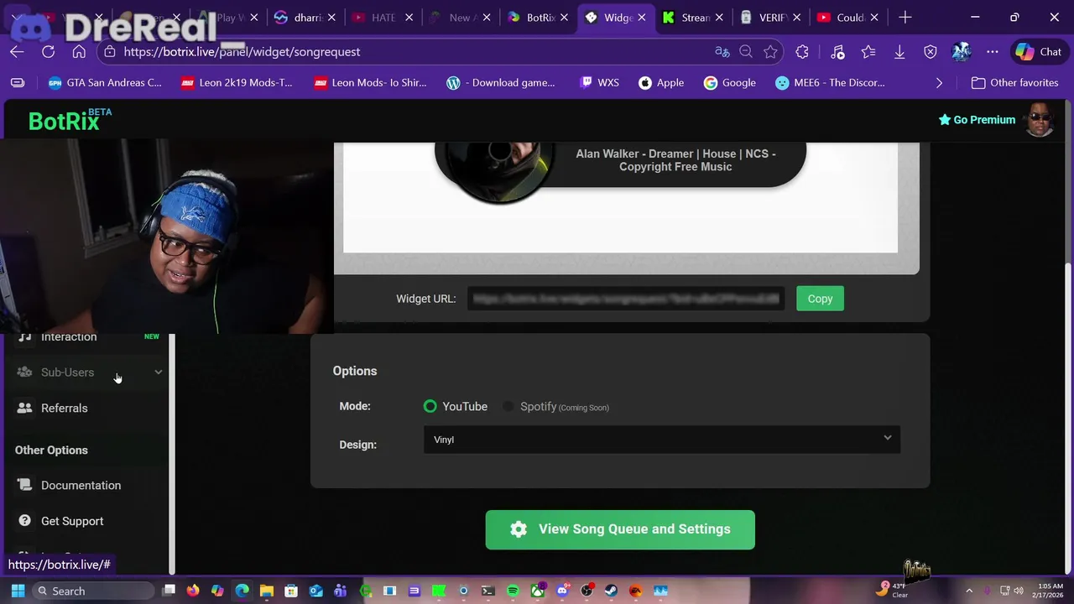Add this page to favorites star
Viewport: 1074px width, 604px height.
770,52
